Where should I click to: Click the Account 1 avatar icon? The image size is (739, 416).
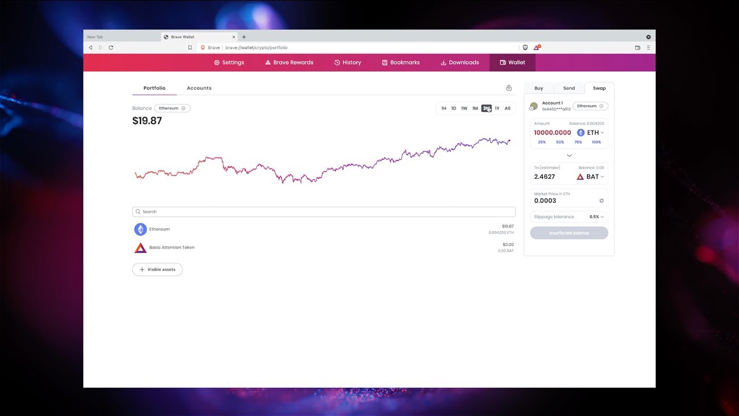(x=533, y=106)
